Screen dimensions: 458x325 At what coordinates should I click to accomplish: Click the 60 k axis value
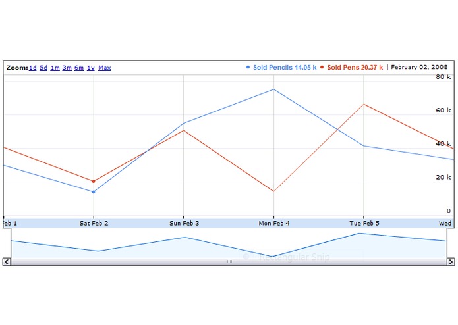[444, 111]
